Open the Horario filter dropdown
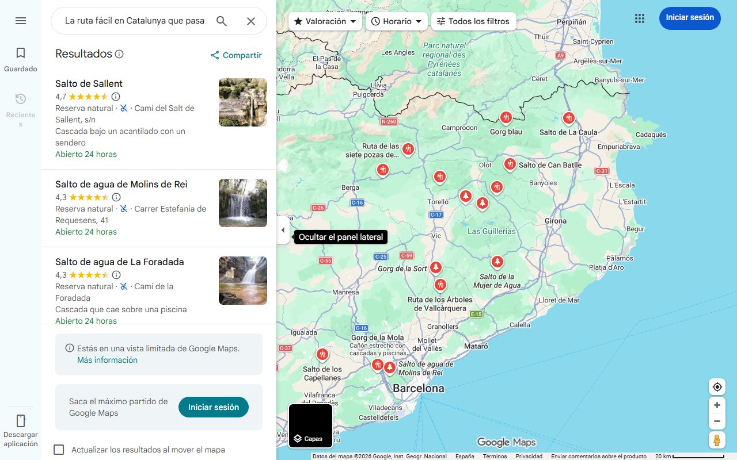This screenshot has height=460, width=737. [x=396, y=21]
